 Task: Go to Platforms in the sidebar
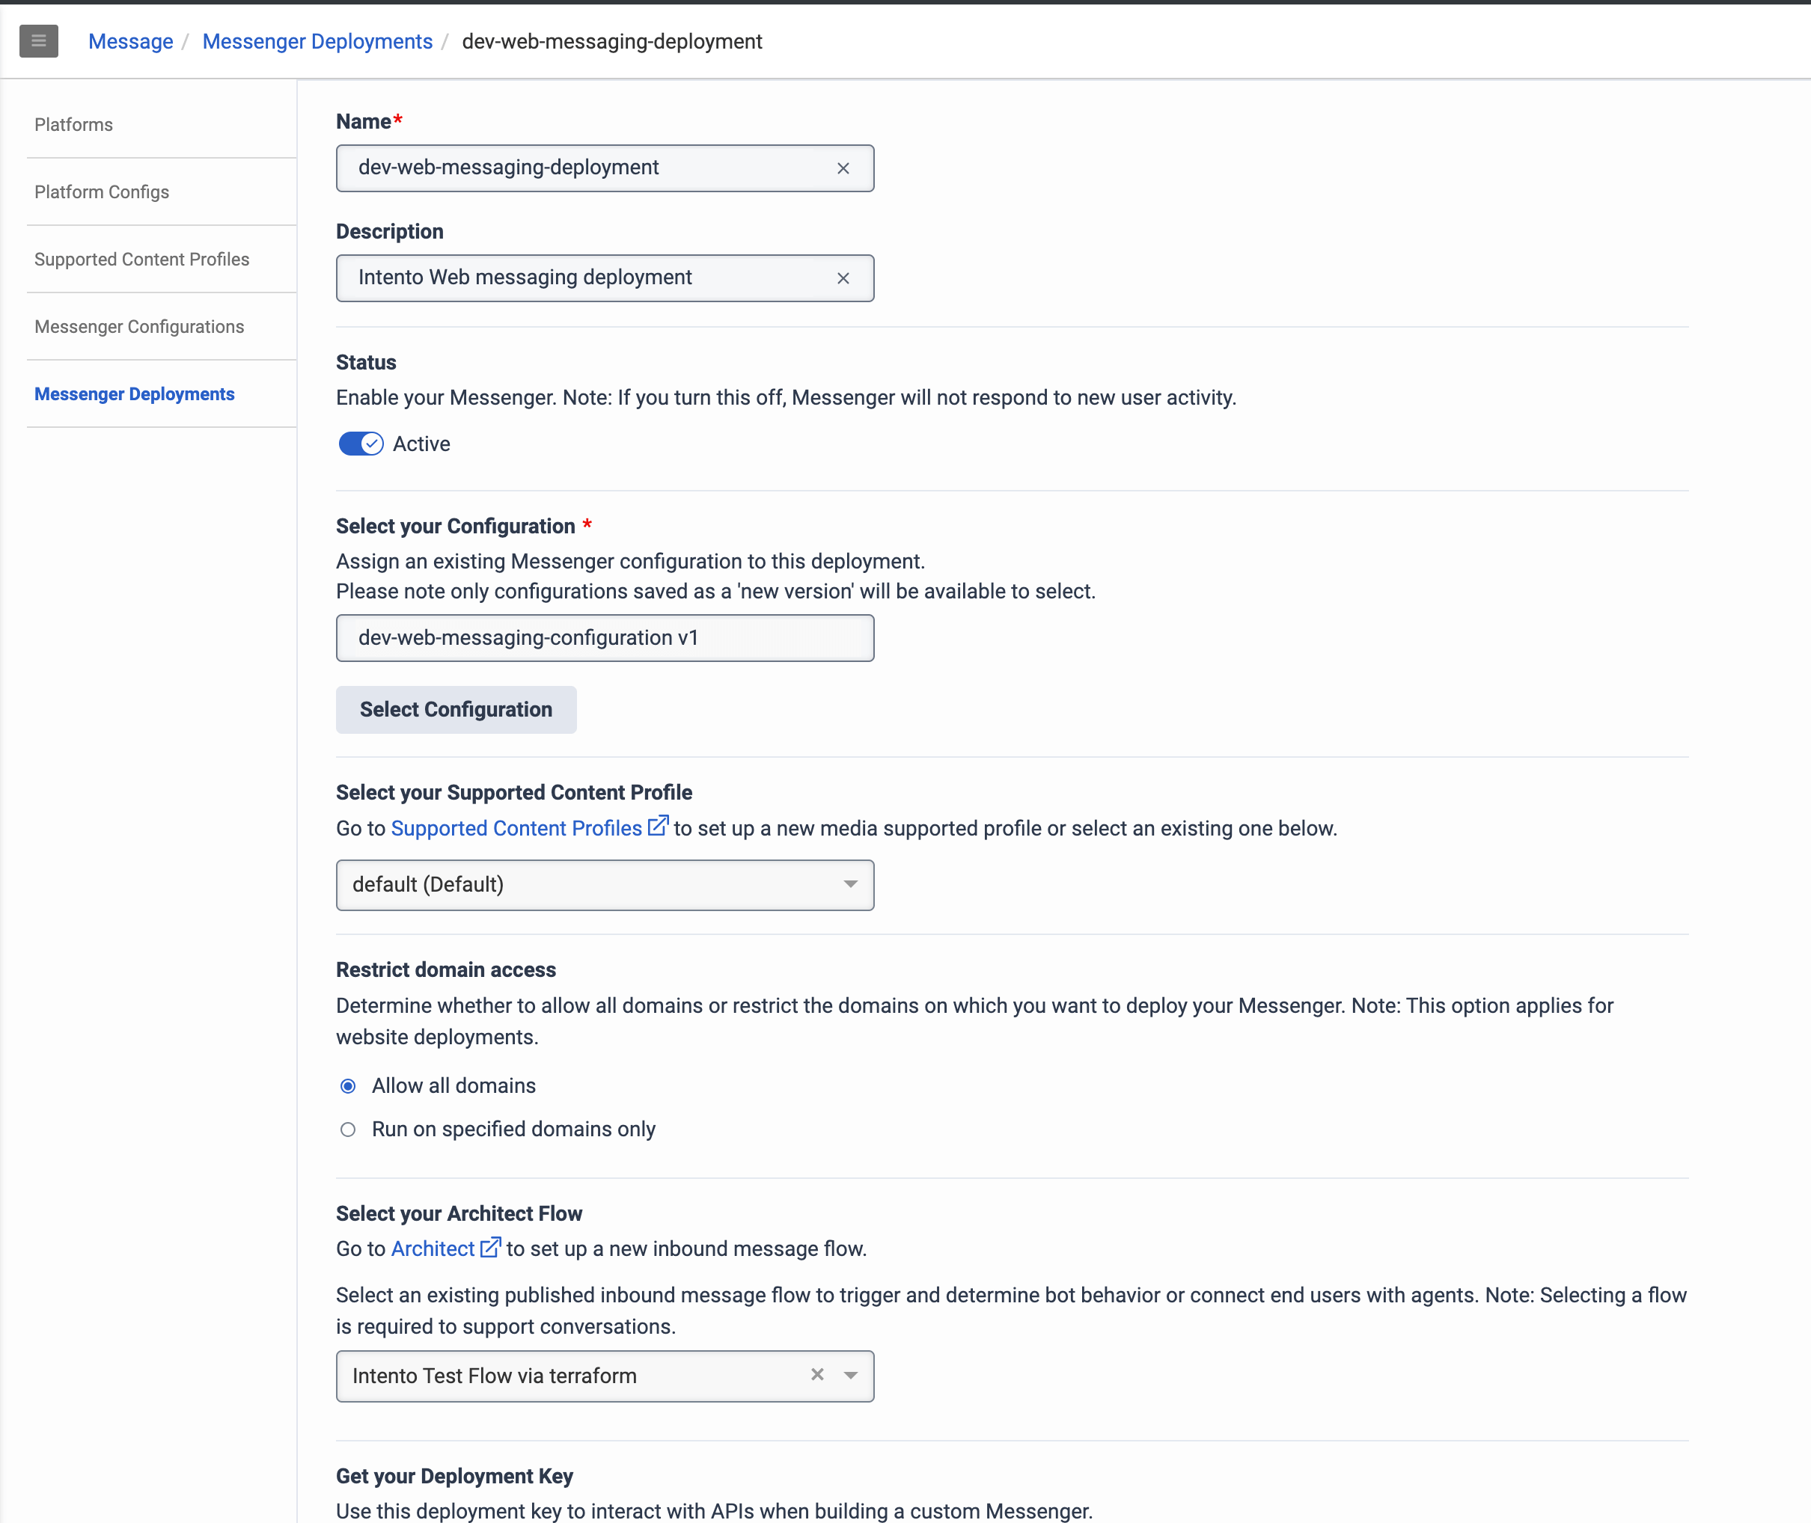73,124
